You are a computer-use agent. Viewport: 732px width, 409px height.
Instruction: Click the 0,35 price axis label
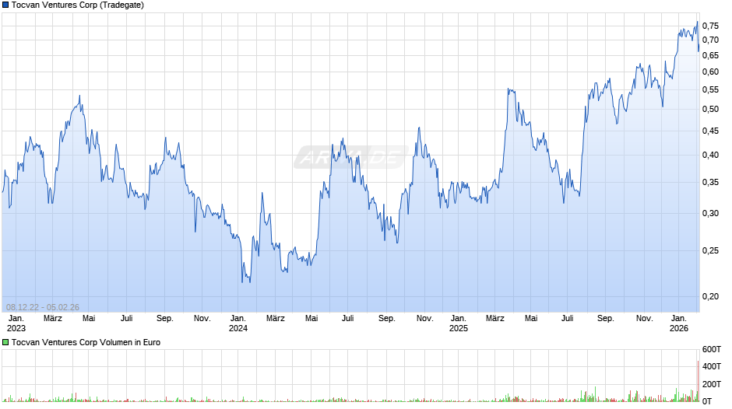(x=710, y=183)
